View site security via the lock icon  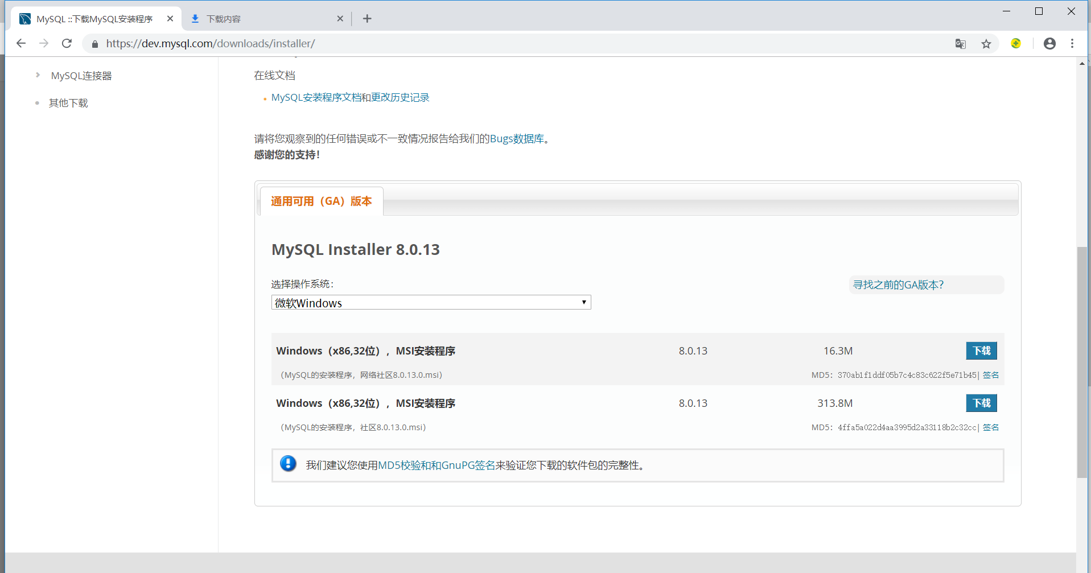94,43
